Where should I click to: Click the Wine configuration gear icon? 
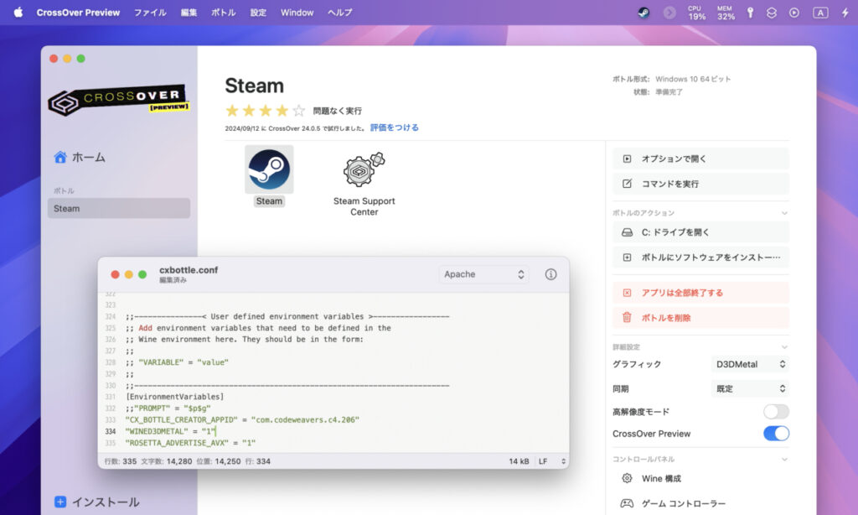click(627, 478)
